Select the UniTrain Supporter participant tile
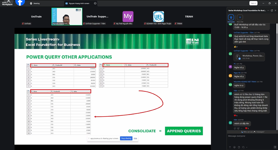Screen dimensions: 278x150 97,17
